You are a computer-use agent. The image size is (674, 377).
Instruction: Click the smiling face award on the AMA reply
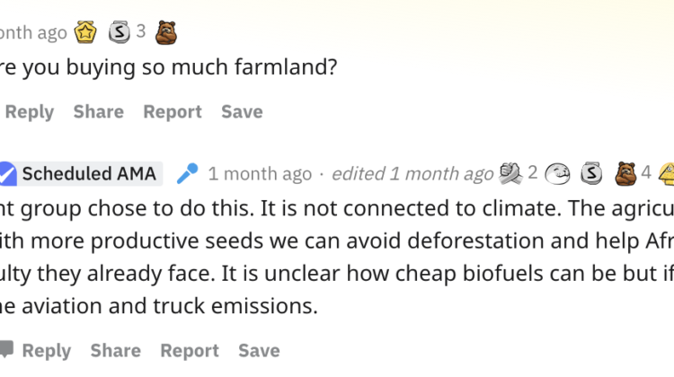(559, 173)
